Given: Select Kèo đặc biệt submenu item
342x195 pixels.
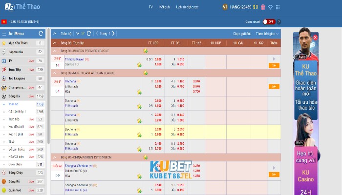Looking at the screenshot, I should [22, 127].
